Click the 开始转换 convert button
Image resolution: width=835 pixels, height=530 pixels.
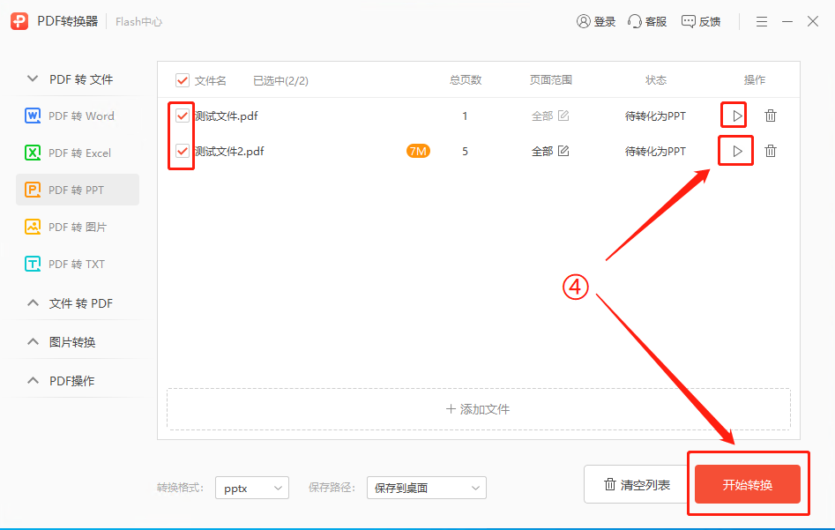747,483
